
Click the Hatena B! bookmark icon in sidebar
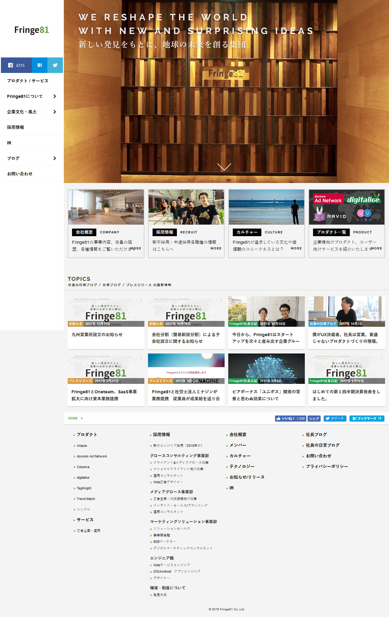coord(40,65)
